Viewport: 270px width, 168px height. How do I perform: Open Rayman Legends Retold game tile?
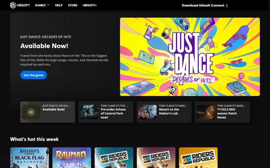[72, 158]
